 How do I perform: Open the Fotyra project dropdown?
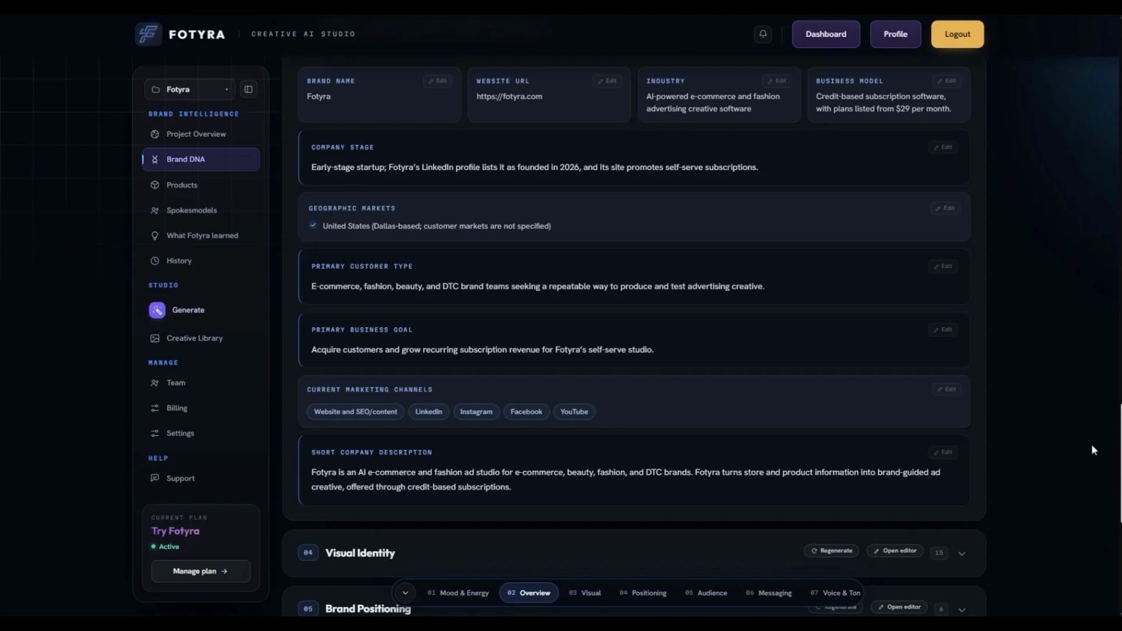coord(189,89)
